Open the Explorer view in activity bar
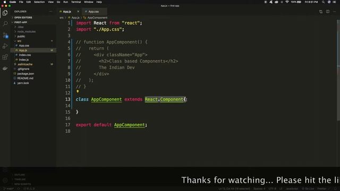Image resolution: width=340 pixels, height=191 pixels. pos(5,13)
